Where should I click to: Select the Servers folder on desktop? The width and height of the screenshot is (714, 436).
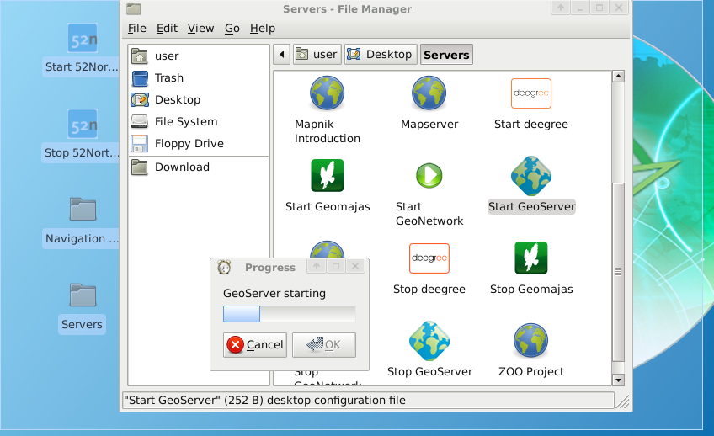tap(83, 295)
